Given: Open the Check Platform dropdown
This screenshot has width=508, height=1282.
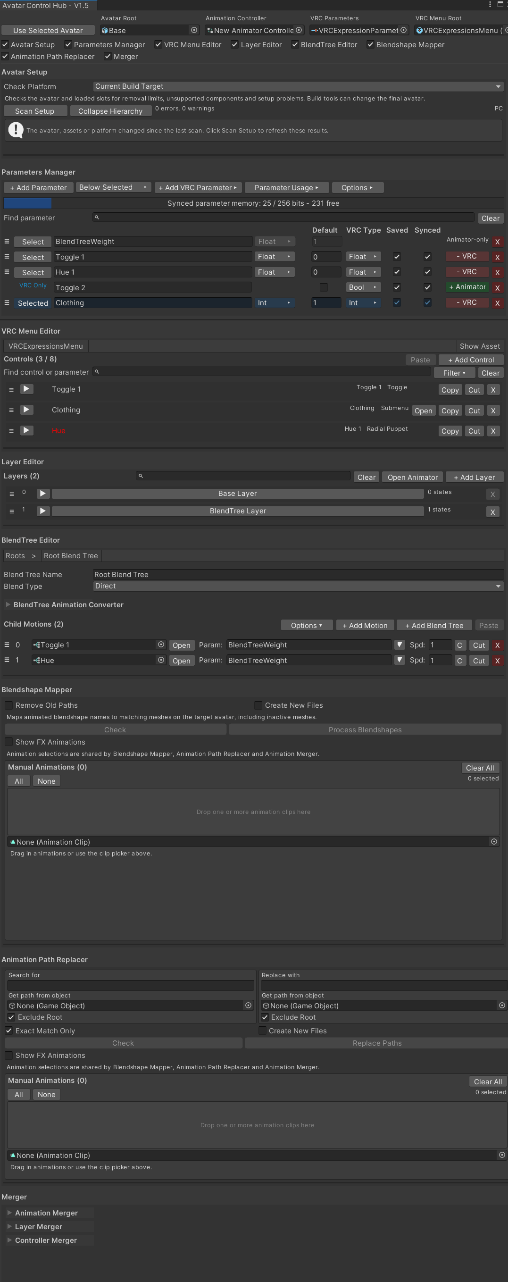Looking at the screenshot, I should (x=299, y=87).
